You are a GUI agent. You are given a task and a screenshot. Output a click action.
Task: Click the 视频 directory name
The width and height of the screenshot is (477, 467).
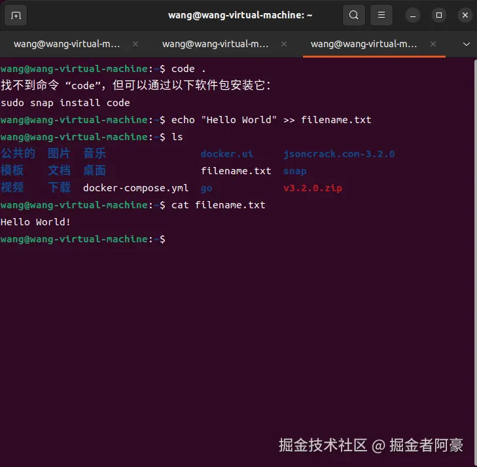click(12, 187)
